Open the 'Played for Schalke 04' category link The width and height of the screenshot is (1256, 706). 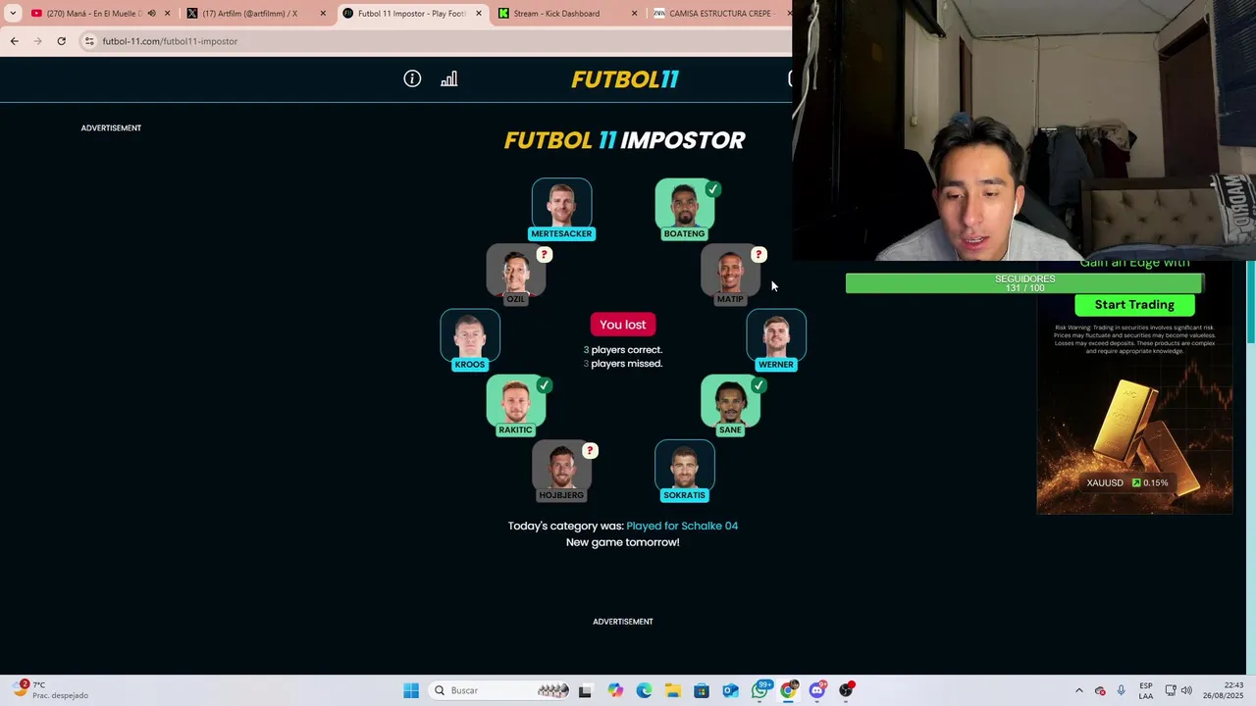tap(682, 526)
